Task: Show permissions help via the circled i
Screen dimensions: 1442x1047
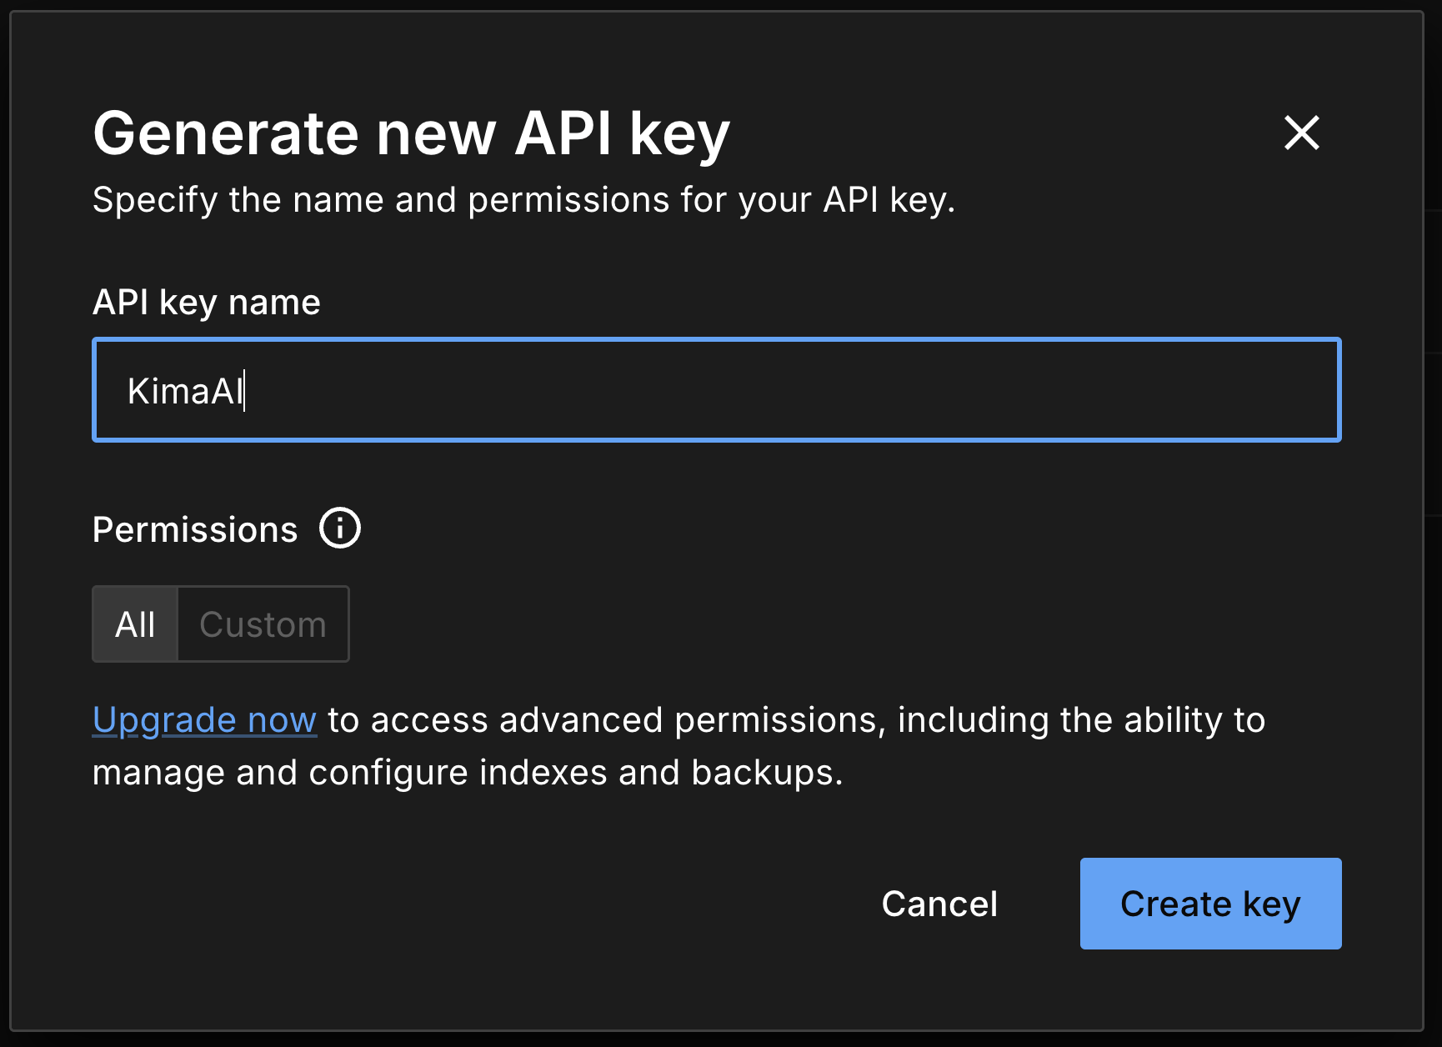Action: click(x=340, y=529)
